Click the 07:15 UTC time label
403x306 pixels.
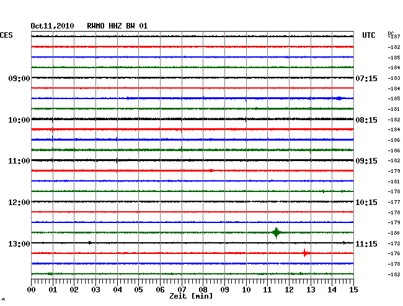click(366, 78)
